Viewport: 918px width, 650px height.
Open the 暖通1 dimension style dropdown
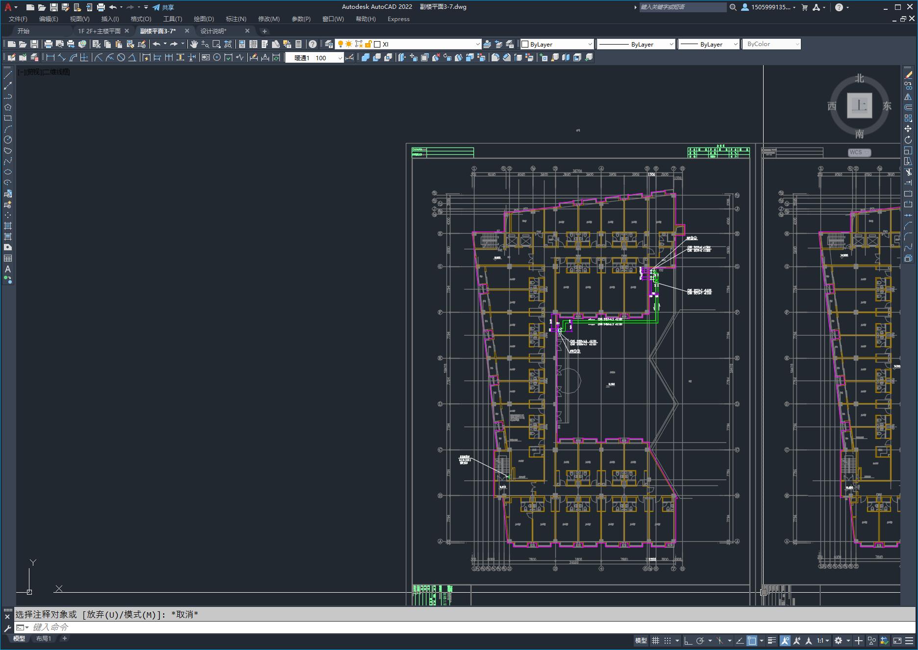pyautogui.click(x=340, y=58)
